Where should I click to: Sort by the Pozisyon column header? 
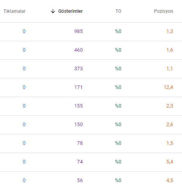pyautogui.click(x=163, y=11)
